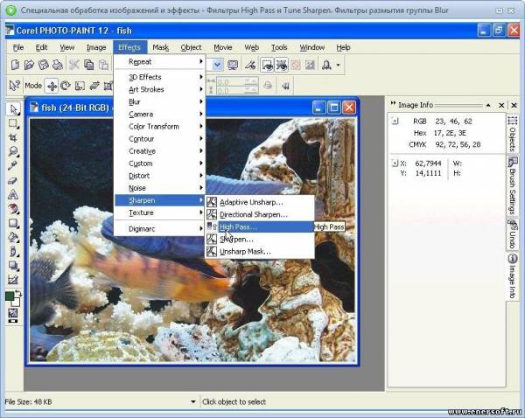Open the Mask menu

click(160, 47)
